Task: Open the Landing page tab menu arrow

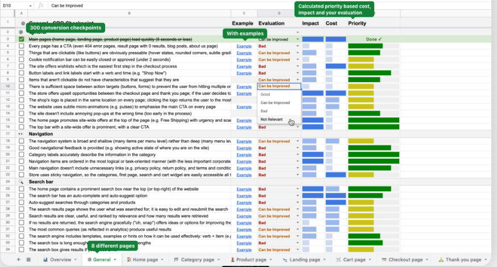Action: tap(324, 260)
